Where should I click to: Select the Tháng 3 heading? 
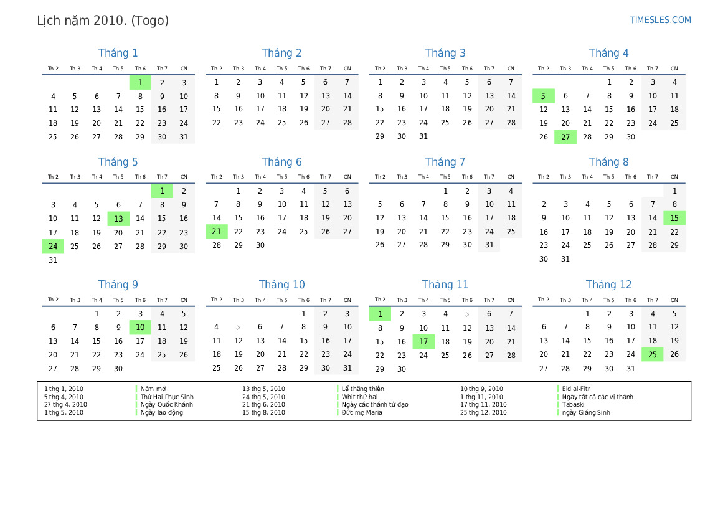click(445, 53)
